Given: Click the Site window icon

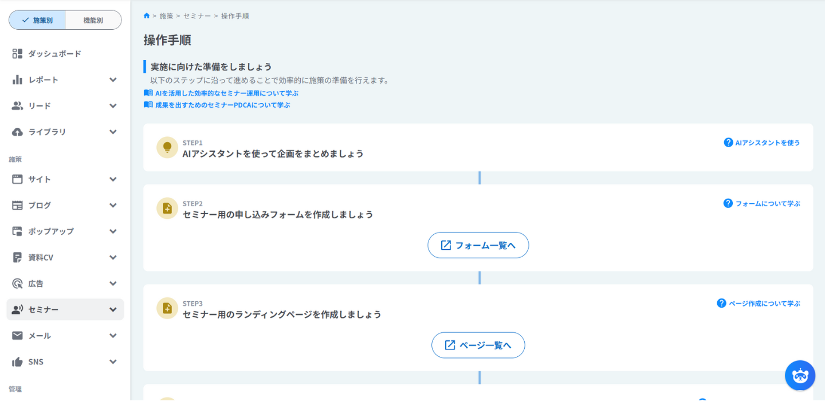Looking at the screenshot, I should coord(17,179).
